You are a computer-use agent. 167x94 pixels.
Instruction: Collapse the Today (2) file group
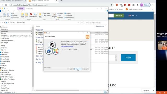pos(35,30)
